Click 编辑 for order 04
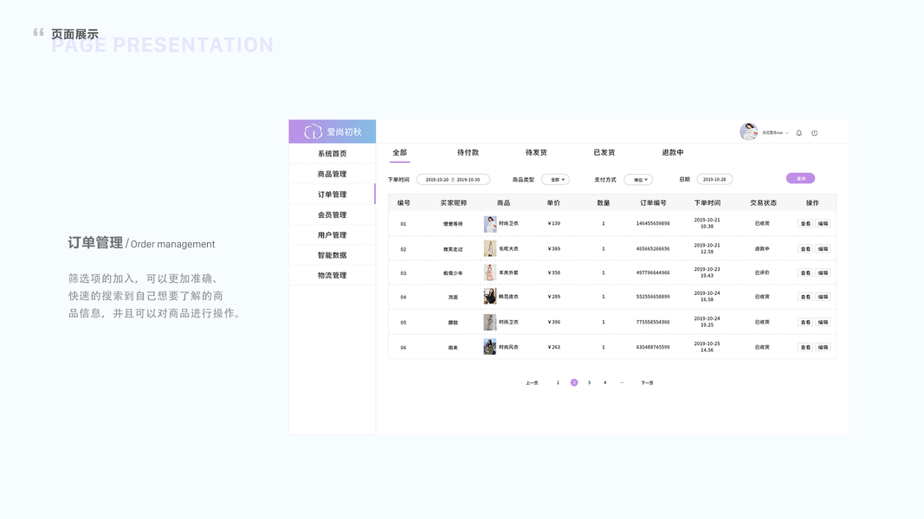 823,298
